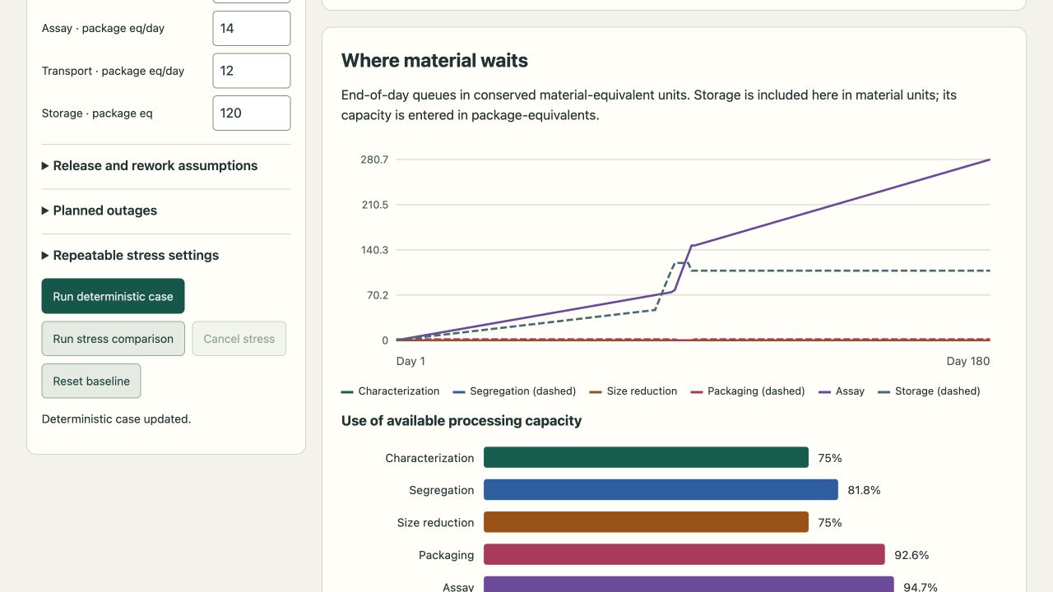Focus the Transport package eq/day input
This screenshot has height=592, width=1053.
[251, 71]
